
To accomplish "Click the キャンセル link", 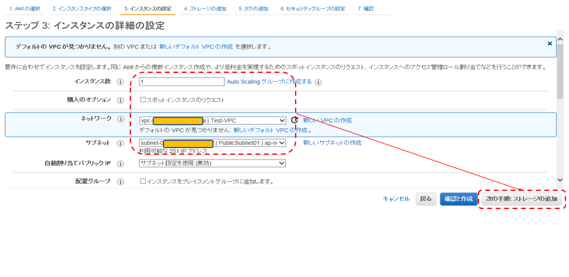I will tap(396, 199).
